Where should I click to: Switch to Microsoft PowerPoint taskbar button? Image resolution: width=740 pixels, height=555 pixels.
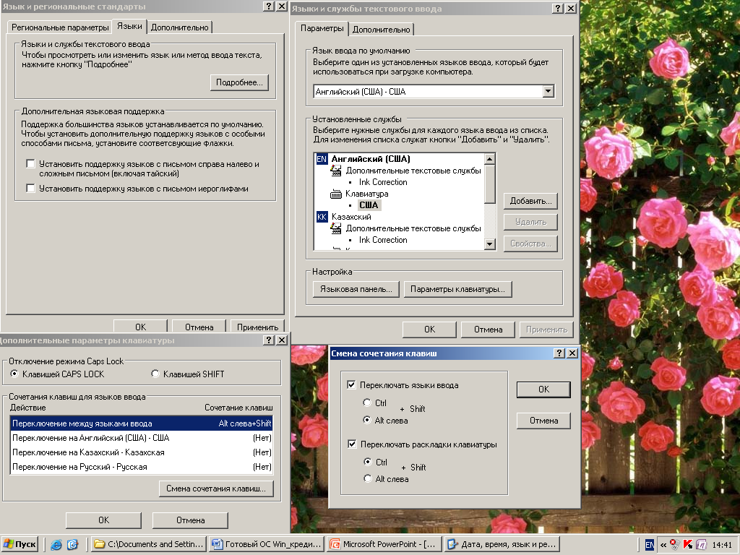(384, 544)
